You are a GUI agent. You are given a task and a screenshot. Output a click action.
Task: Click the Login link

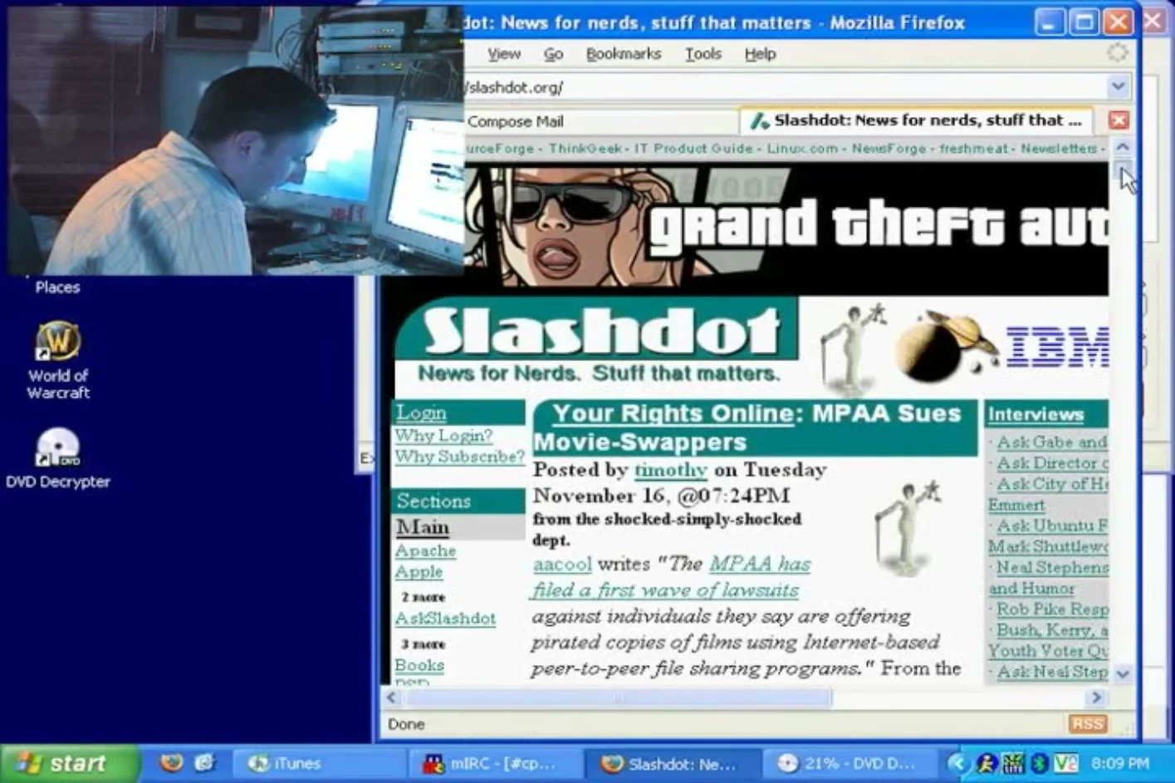click(x=421, y=413)
